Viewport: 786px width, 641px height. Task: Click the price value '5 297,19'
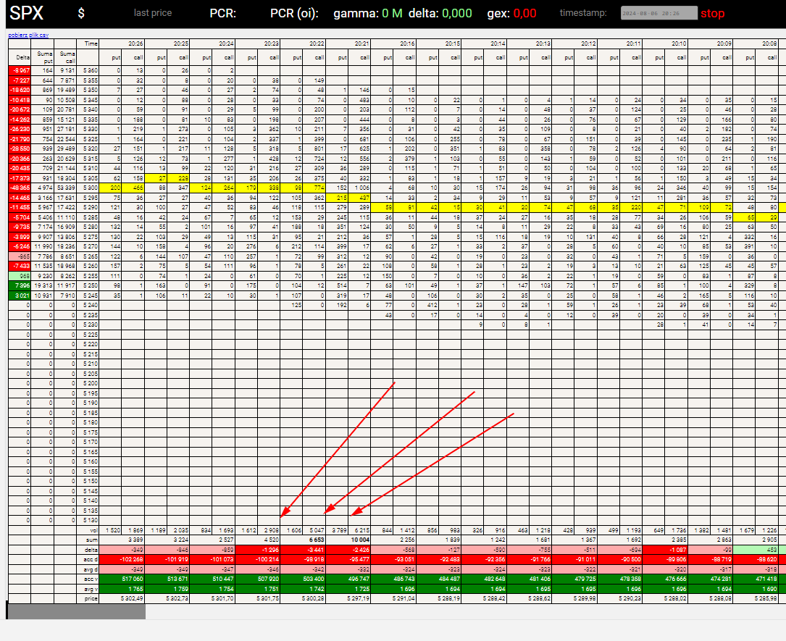tap(348, 598)
